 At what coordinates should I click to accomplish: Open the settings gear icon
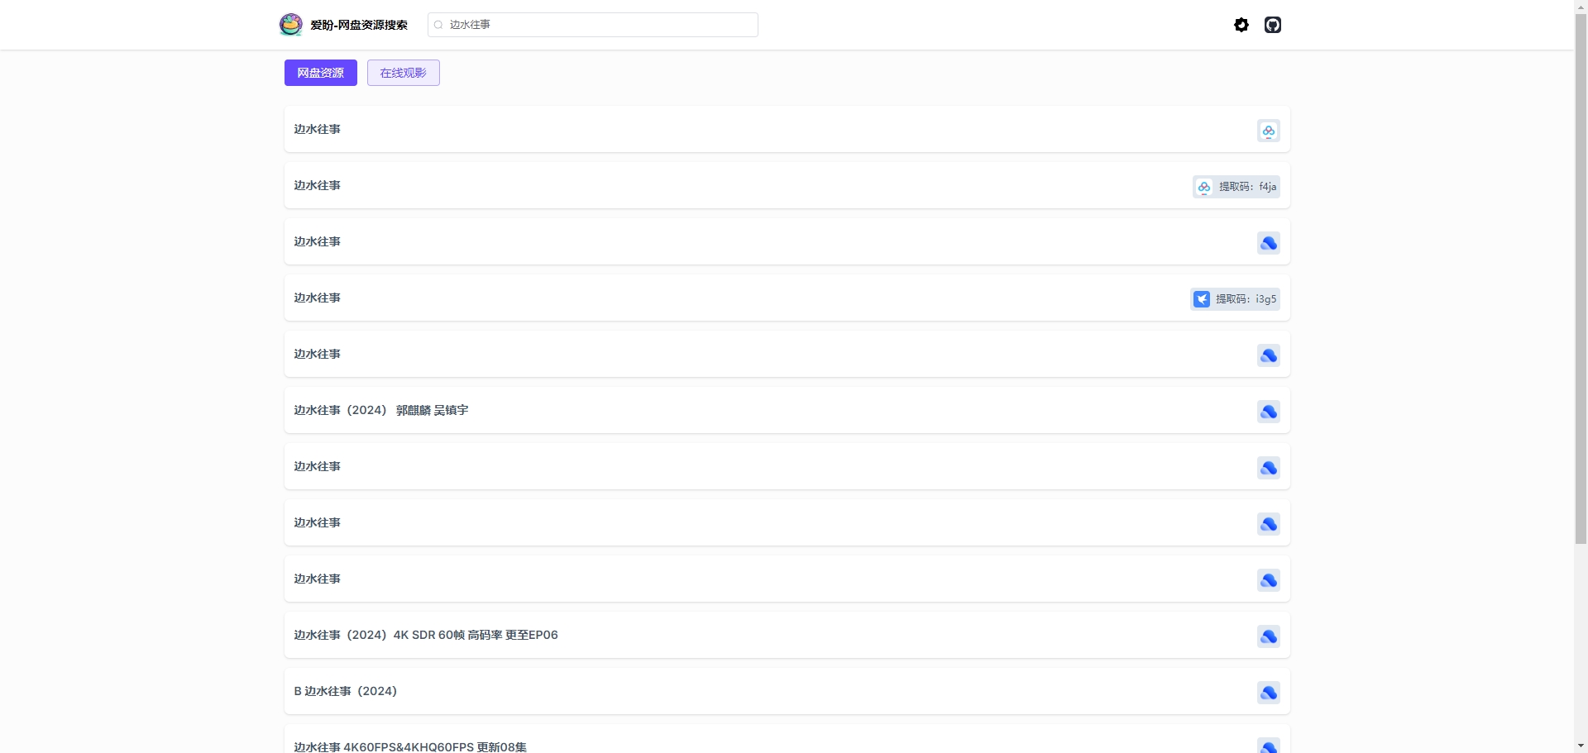click(x=1241, y=25)
